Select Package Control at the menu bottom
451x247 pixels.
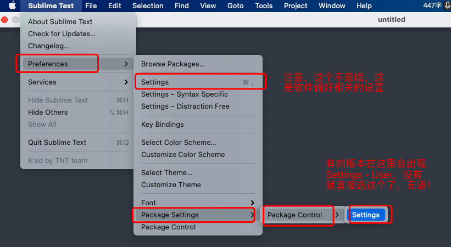coord(198,227)
